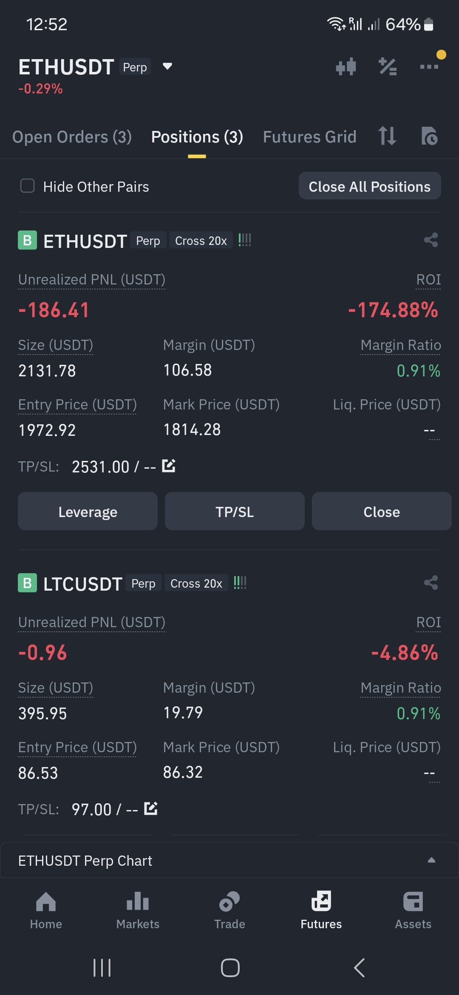This screenshot has height=995, width=459.
Task: Share the LTCUSDT position
Action: 431,583
